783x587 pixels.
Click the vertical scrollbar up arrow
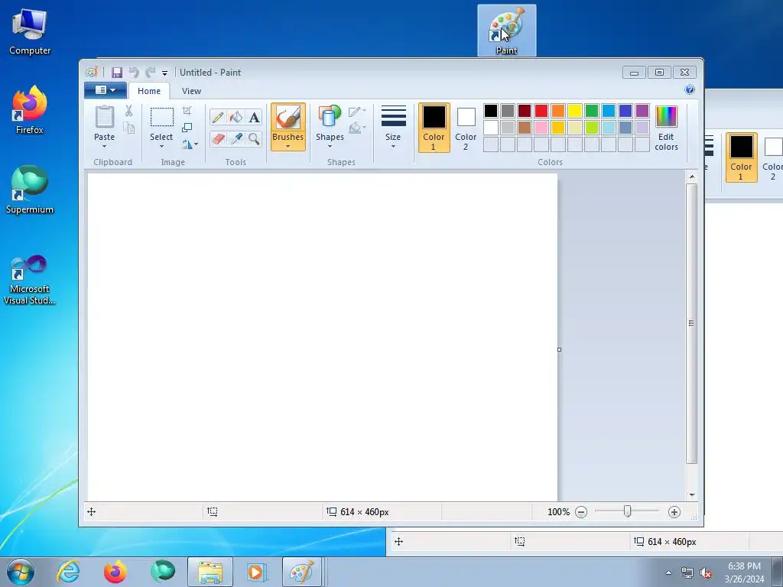(x=692, y=177)
